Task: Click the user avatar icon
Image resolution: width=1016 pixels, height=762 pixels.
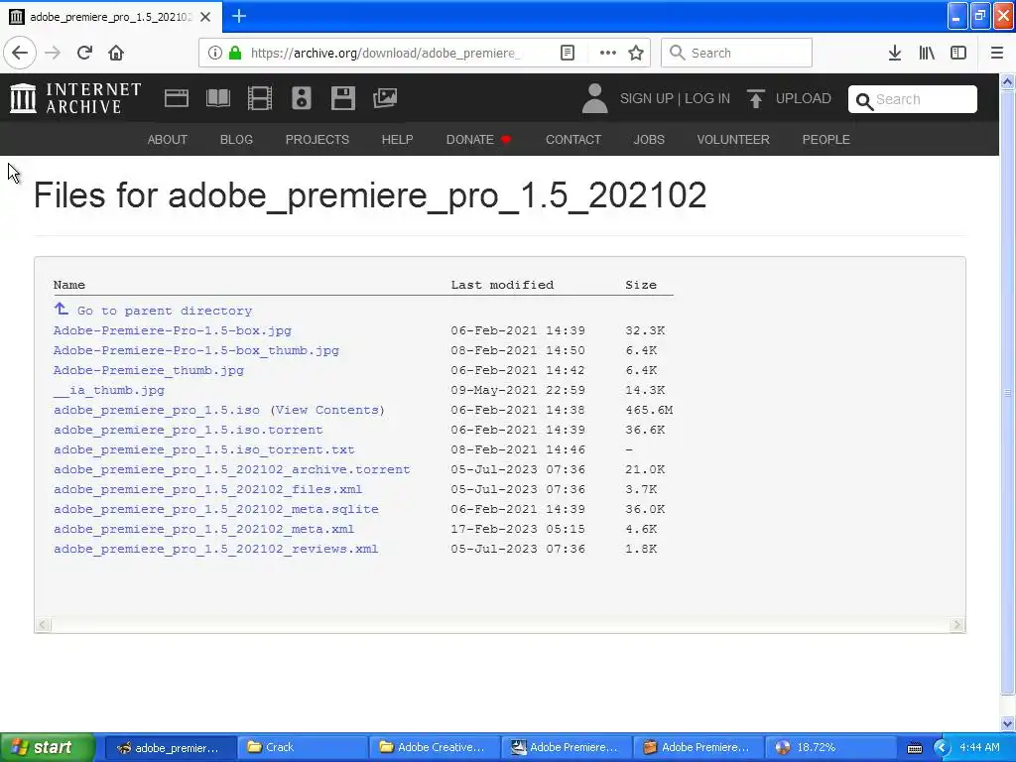Action: [595, 98]
